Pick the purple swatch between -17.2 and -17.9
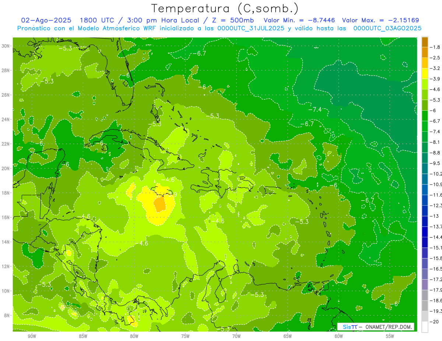This screenshot has height=341, width=442. (x=425, y=285)
